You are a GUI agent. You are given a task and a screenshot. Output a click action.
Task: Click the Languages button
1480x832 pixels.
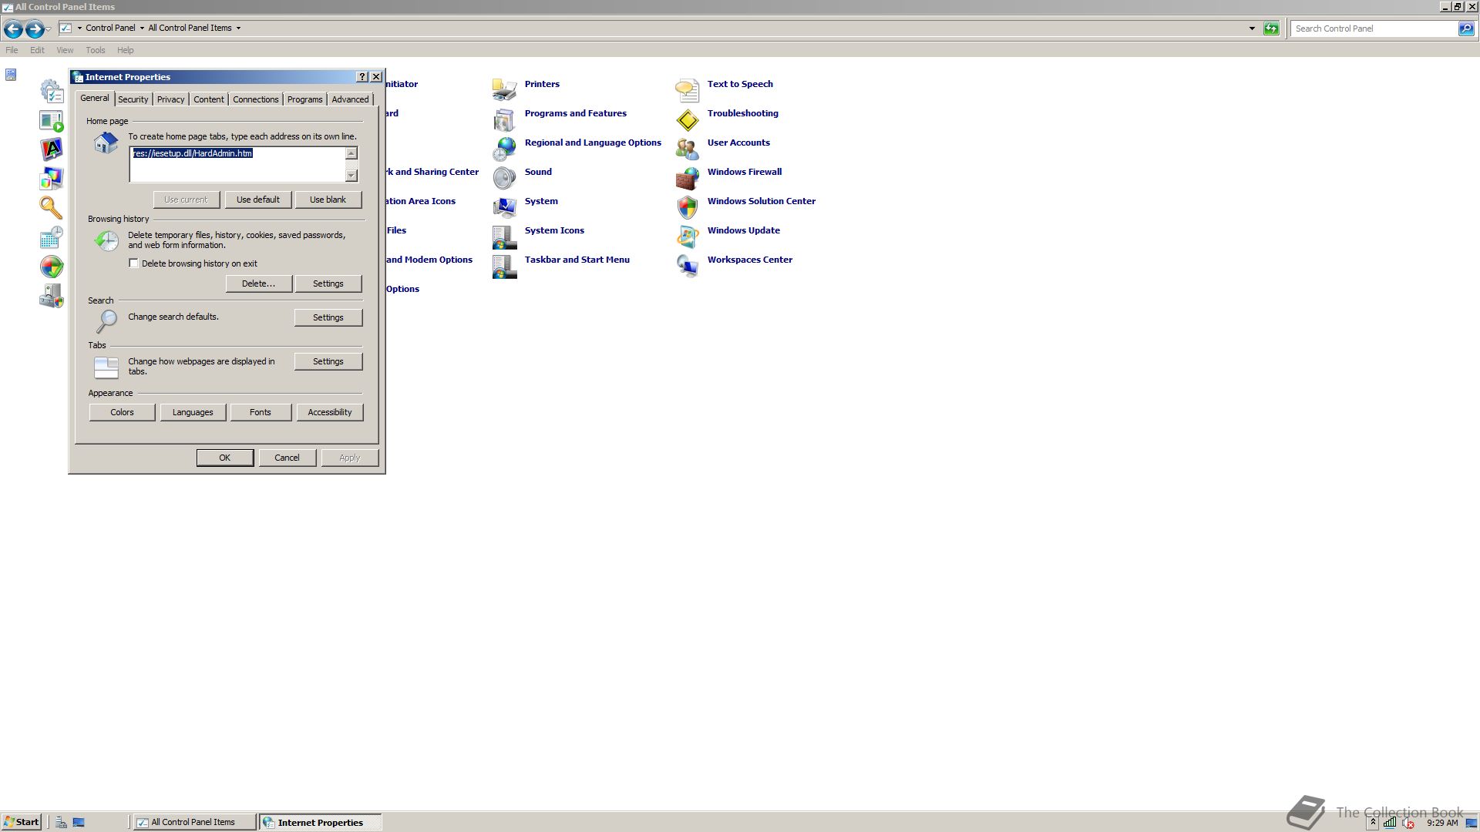(x=193, y=412)
